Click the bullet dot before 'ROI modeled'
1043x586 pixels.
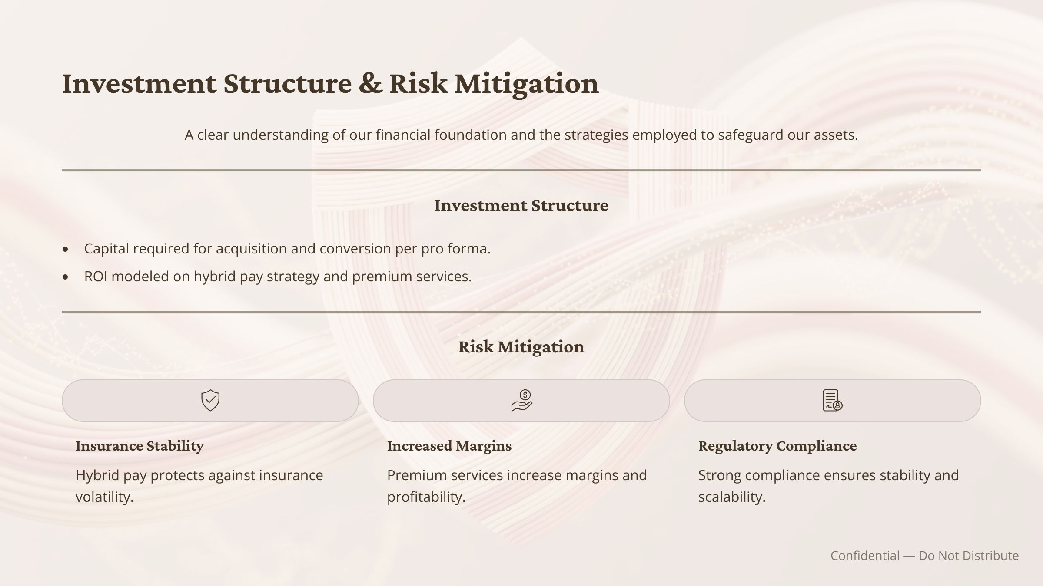point(66,277)
